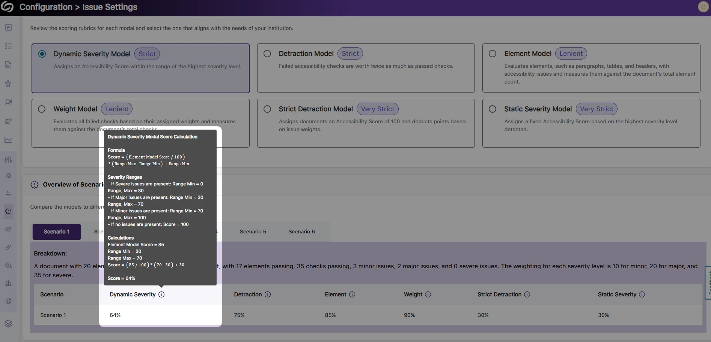Click the Feedback button on right edge
Screen dimensions: 711x342
point(708,282)
